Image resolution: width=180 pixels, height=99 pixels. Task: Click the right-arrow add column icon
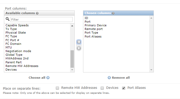click(79, 42)
